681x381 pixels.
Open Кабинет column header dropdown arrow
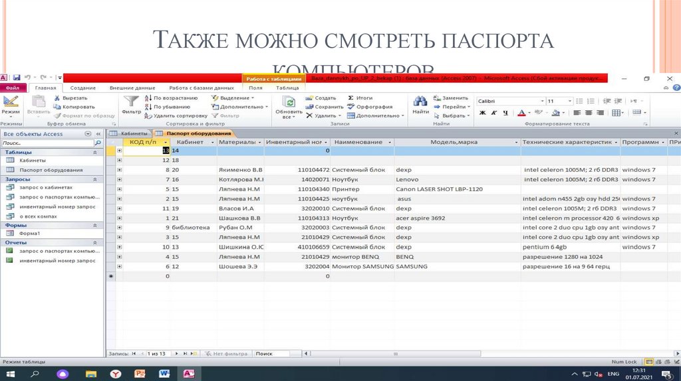[x=212, y=142]
